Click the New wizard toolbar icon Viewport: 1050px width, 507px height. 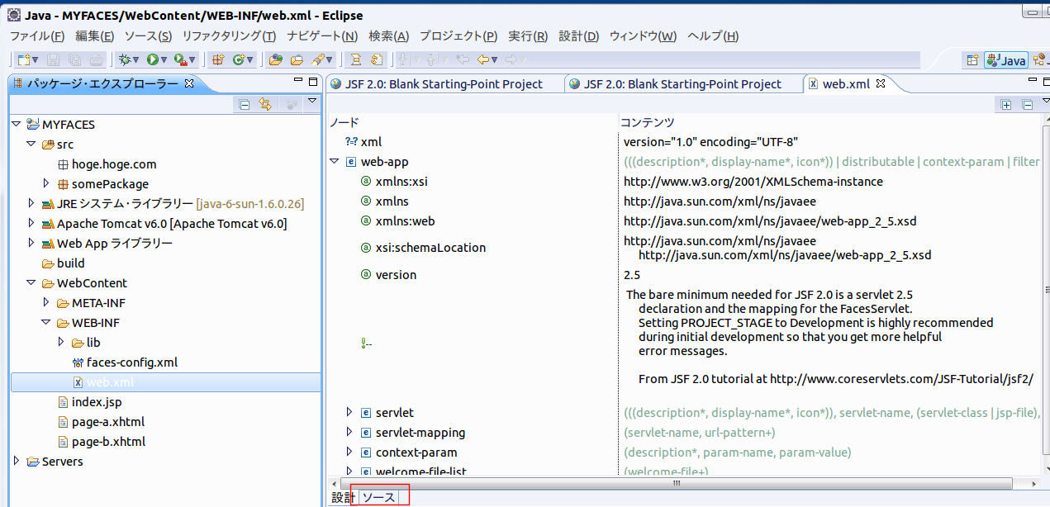coord(24,59)
